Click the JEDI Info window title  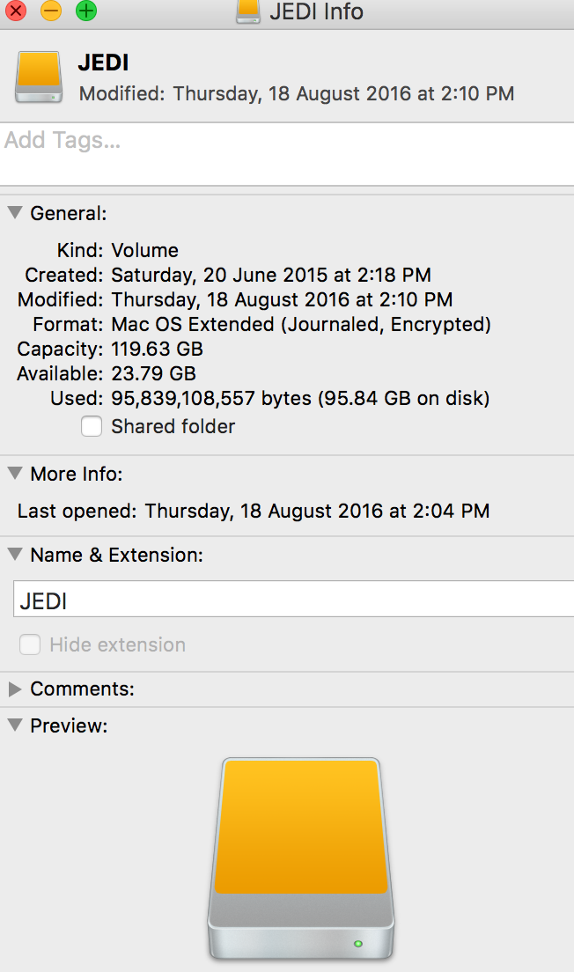316,11
